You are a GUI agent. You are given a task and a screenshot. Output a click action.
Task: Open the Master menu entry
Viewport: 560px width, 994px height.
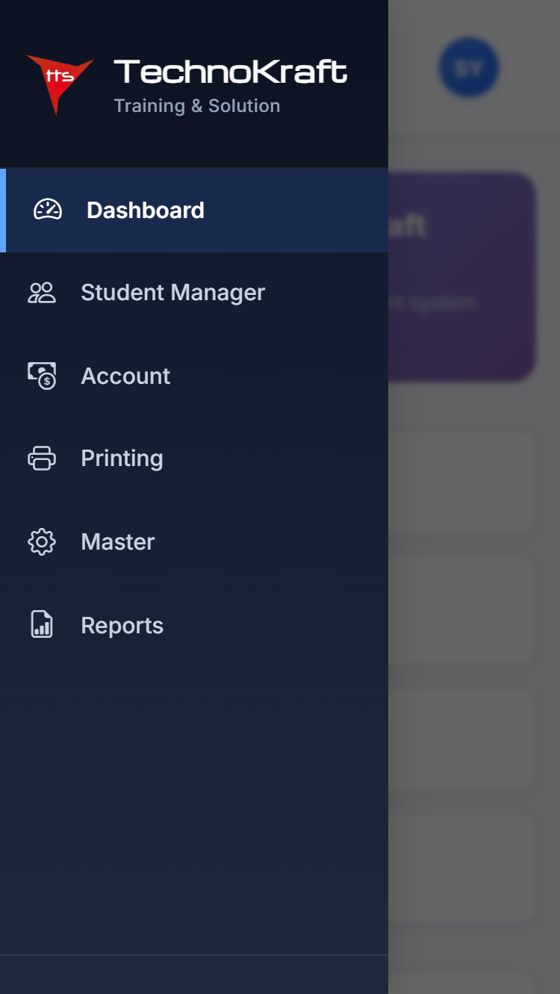pyautogui.click(x=194, y=541)
